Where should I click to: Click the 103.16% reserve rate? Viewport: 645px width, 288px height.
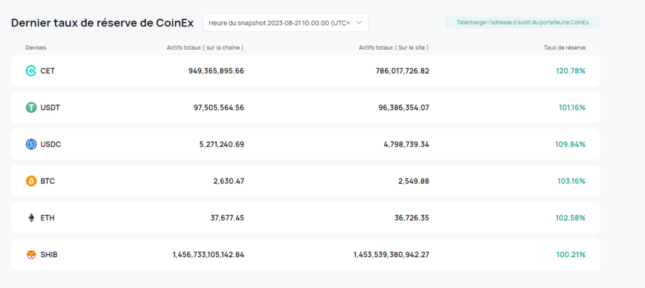point(571,180)
